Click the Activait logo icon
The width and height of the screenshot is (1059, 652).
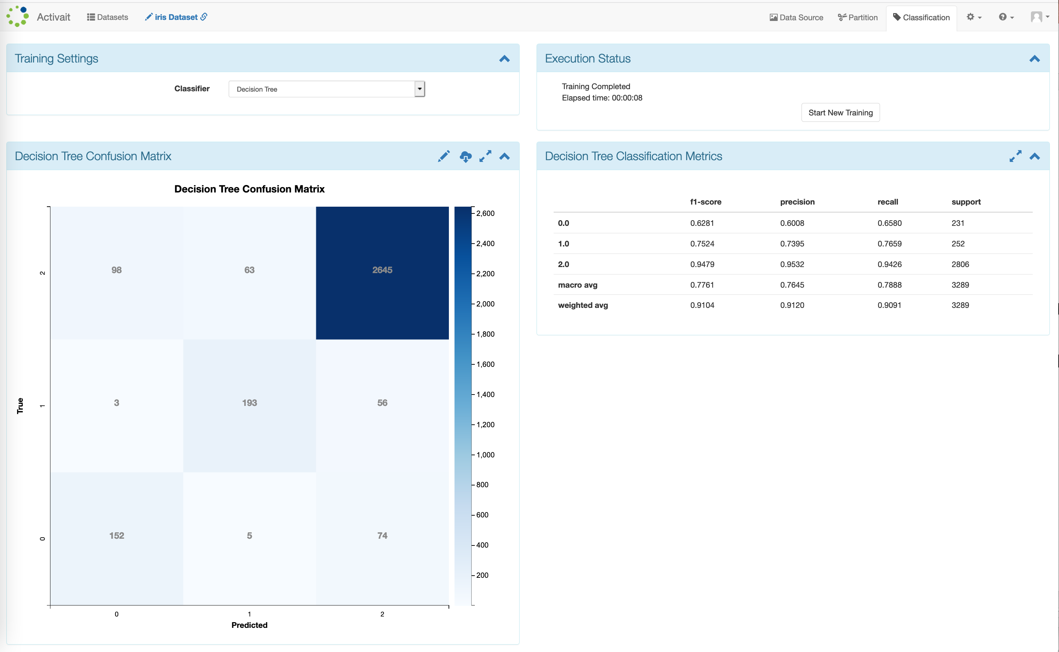tap(18, 16)
